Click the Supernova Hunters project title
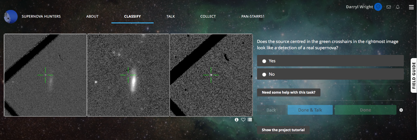The image size is (417, 140). coord(41,17)
